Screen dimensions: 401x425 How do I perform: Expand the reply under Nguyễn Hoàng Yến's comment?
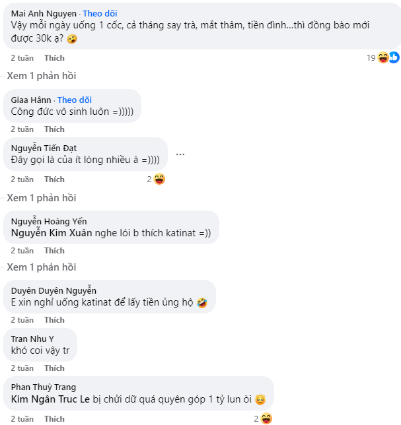click(41, 267)
